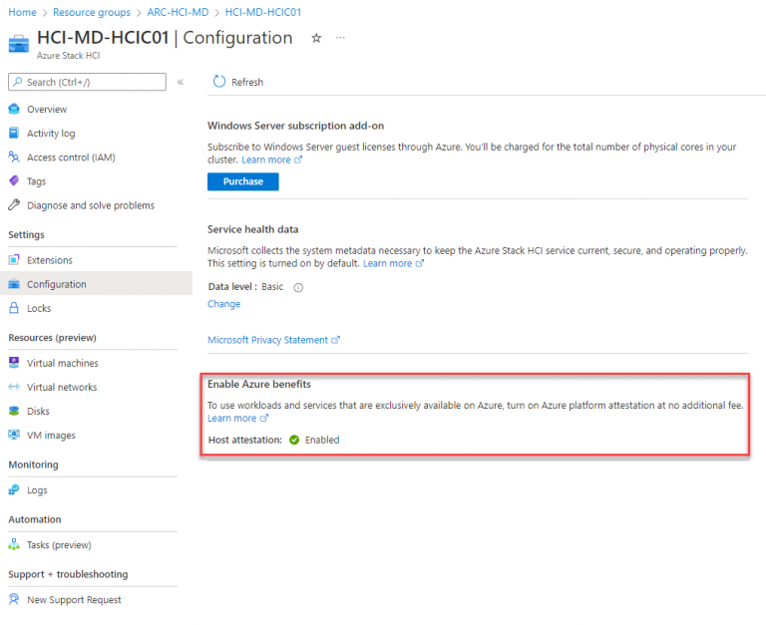Screen dimensions: 766x625
Task: Click the Extensions icon under Settings
Action: [x=14, y=260]
